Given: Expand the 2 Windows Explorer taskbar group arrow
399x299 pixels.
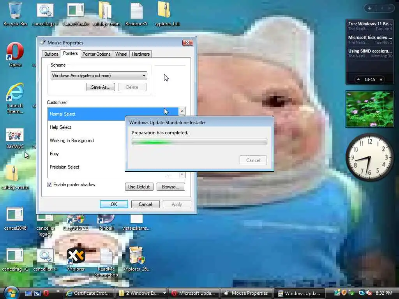Looking at the screenshot, I should point(164,293).
